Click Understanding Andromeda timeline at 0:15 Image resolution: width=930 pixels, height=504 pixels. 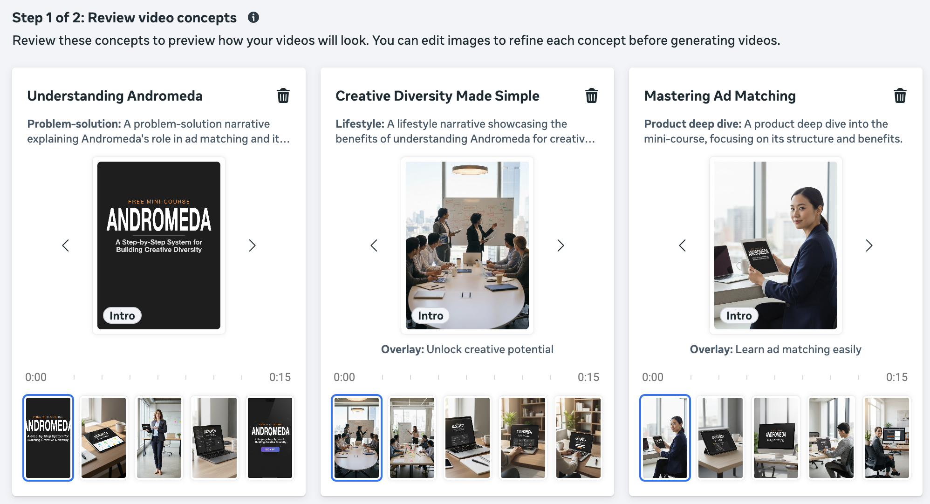click(x=280, y=377)
